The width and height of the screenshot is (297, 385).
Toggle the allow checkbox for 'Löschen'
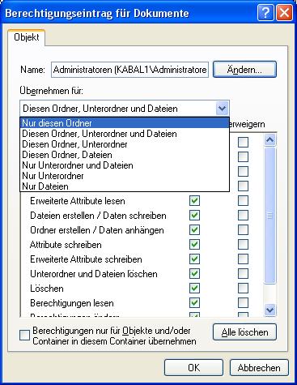coord(194,289)
